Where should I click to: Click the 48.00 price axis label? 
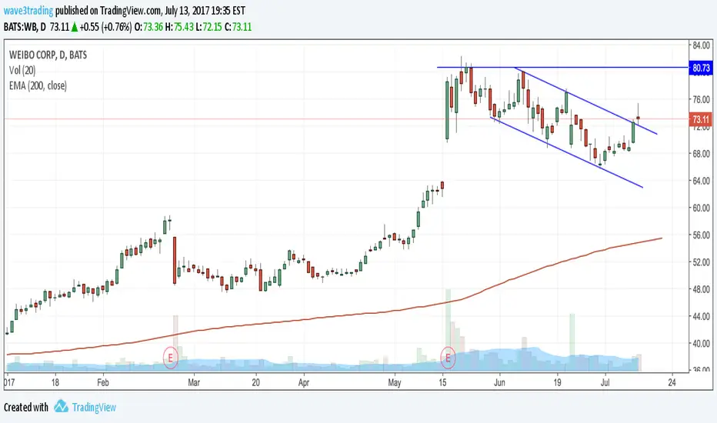point(701,289)
